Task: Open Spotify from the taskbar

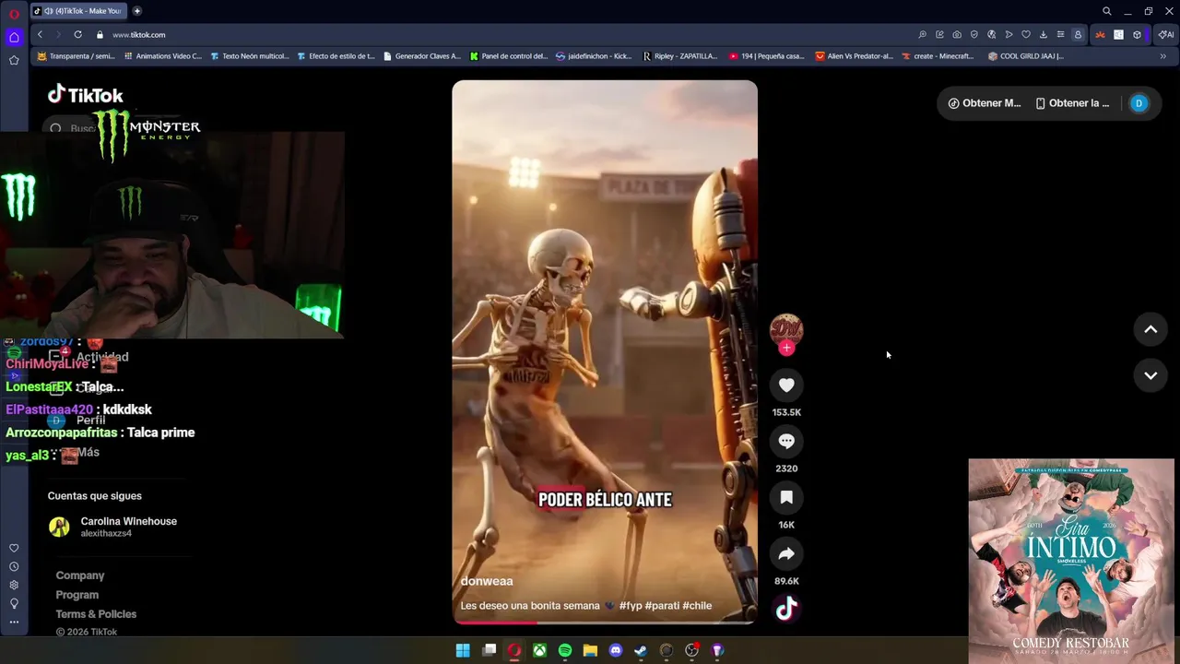Action: pos(565,650)
